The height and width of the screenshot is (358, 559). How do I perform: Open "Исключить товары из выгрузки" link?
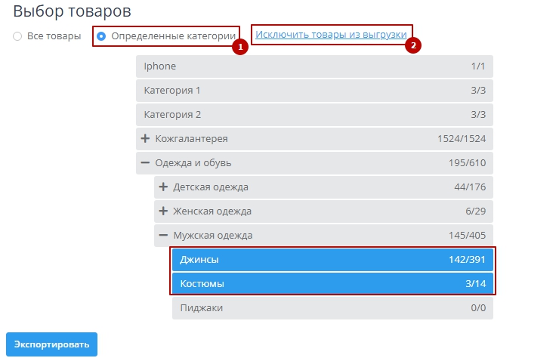(332, 35)
